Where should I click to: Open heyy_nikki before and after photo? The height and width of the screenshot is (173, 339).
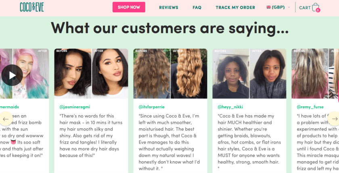pos(249,74)
